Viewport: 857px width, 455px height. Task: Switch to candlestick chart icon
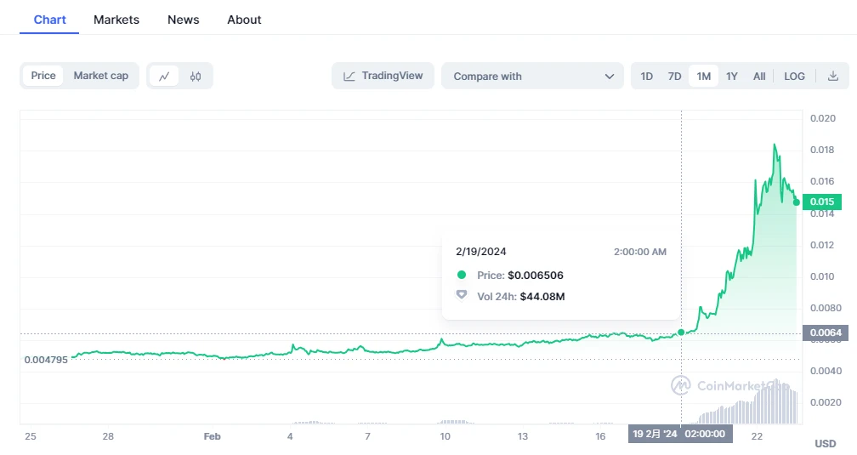196,77
